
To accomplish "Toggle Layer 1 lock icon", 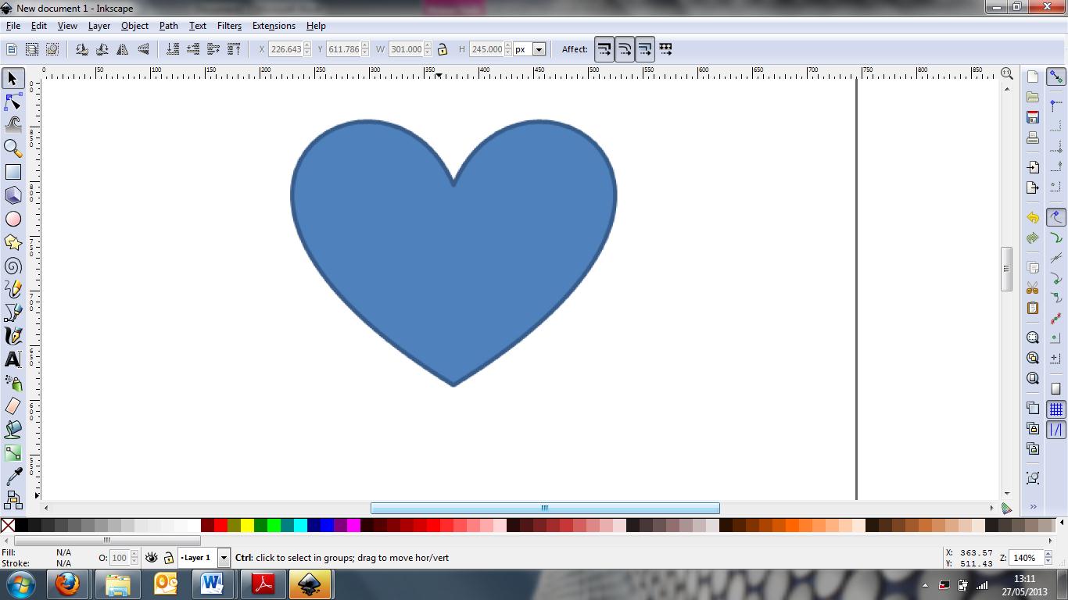I will pyautogui.click(x=168, y=558).
